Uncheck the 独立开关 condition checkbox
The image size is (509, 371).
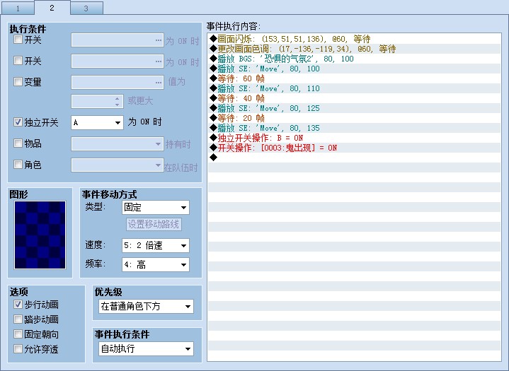pos(18,122)
